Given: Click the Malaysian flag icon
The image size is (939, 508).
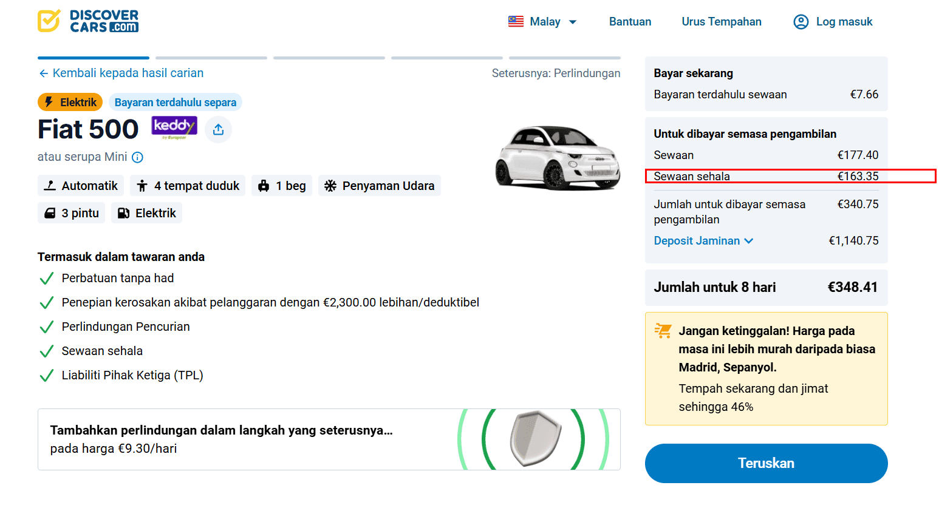Looking at the screenshot, I should [x=516, y=22].
